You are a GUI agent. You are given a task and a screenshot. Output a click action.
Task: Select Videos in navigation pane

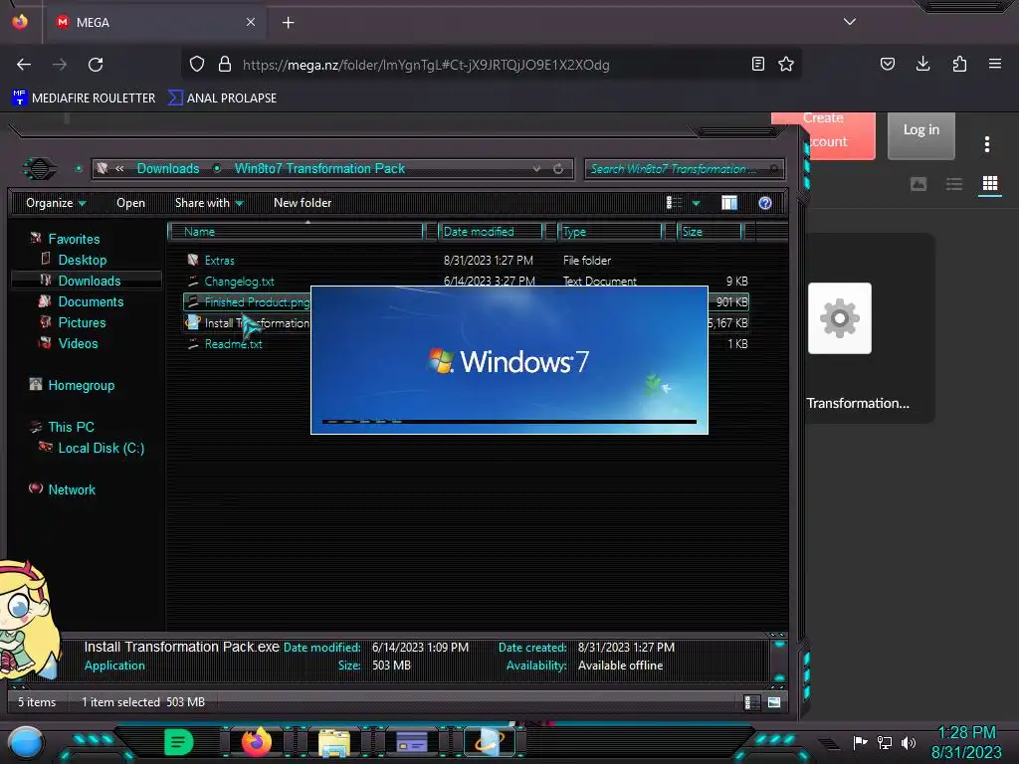(x=78, y=343)
